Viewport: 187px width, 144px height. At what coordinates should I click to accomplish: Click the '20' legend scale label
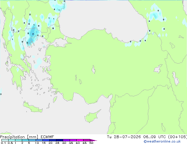(50, 143)
